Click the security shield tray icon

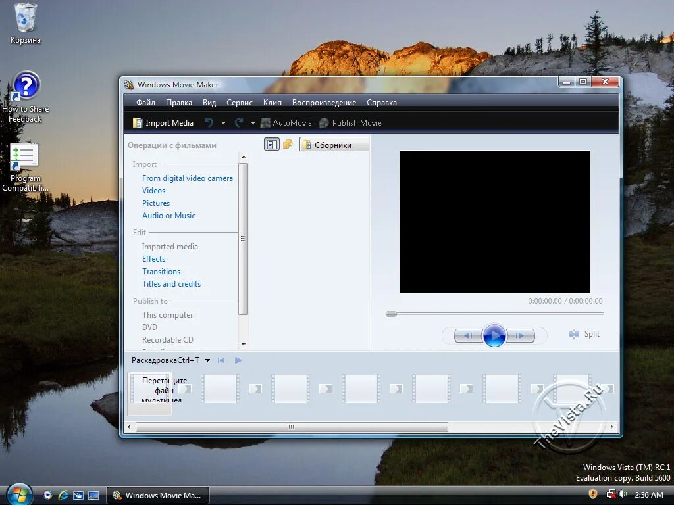593,494
